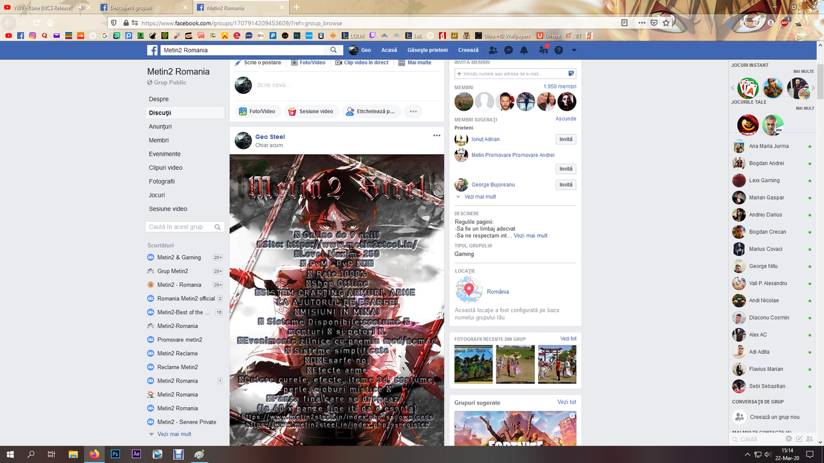This screenshot has height=463, width=824.
Task: Open Photoshop from taskbar
Action: point(115,454)
